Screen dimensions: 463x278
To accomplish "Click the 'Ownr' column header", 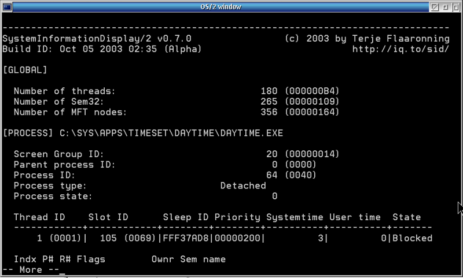I will (x=163, y=259).
